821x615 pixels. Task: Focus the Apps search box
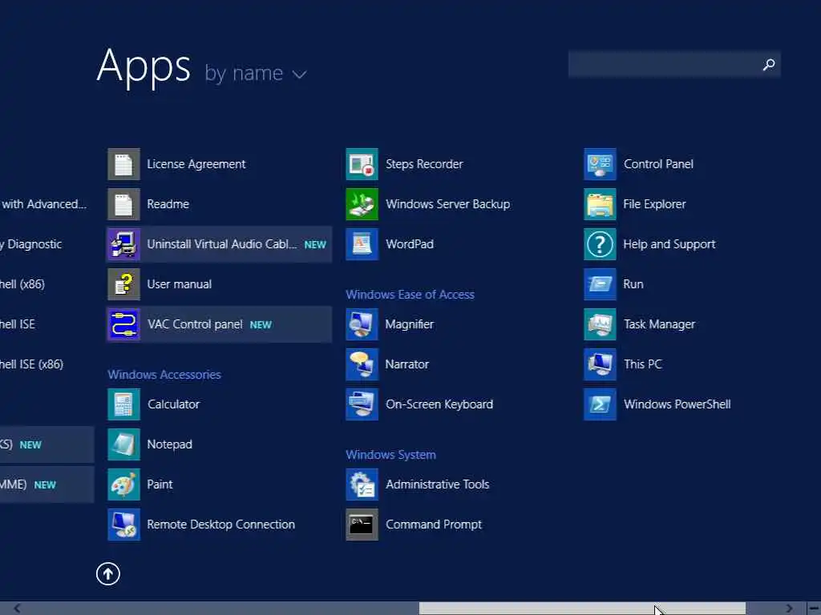tap(674, 64)
